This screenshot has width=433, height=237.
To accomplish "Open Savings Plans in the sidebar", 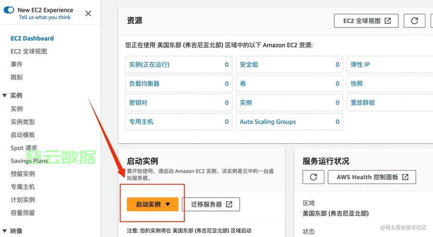I will point(29,161).
